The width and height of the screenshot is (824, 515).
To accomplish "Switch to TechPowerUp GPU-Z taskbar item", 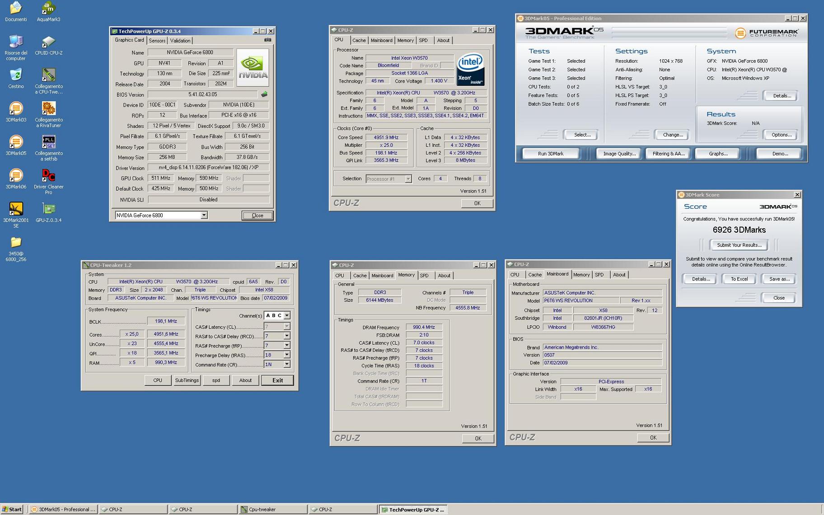I will coord(413,509).
